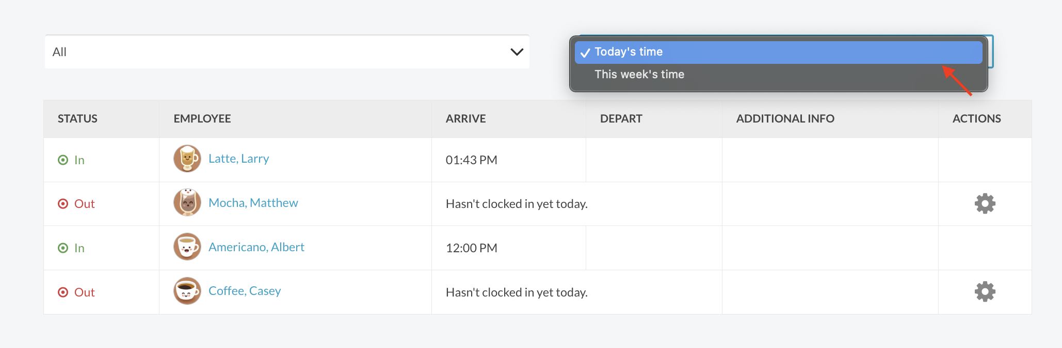Screen dimensions: 1062x348
Task: Click the chevron arrow on All dropdown
Action: click(517, 52)
